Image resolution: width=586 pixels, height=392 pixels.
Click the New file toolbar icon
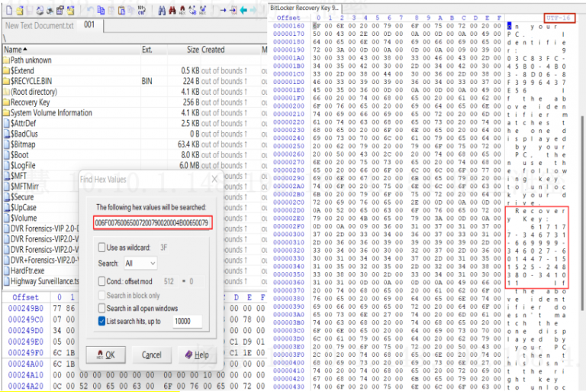tap(7, 10)
